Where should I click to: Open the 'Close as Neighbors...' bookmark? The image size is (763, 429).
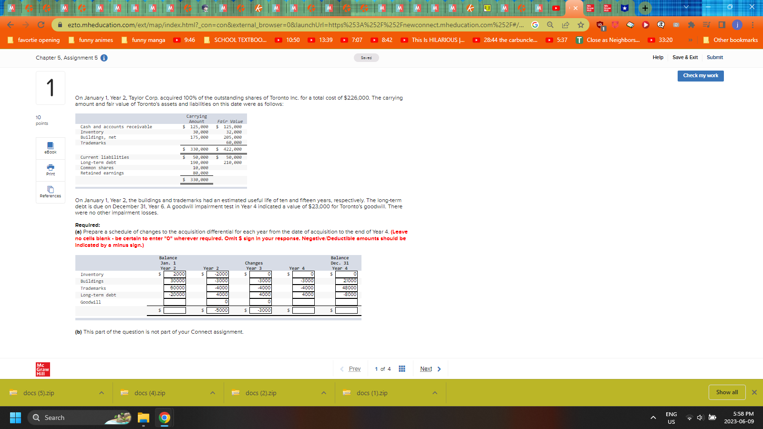[x=608, y=40]
